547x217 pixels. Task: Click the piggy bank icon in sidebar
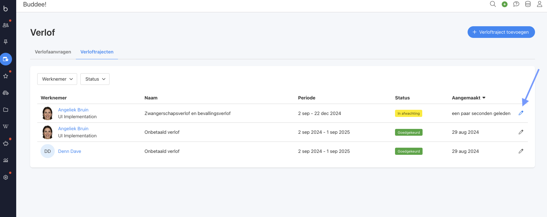(6, 143)
